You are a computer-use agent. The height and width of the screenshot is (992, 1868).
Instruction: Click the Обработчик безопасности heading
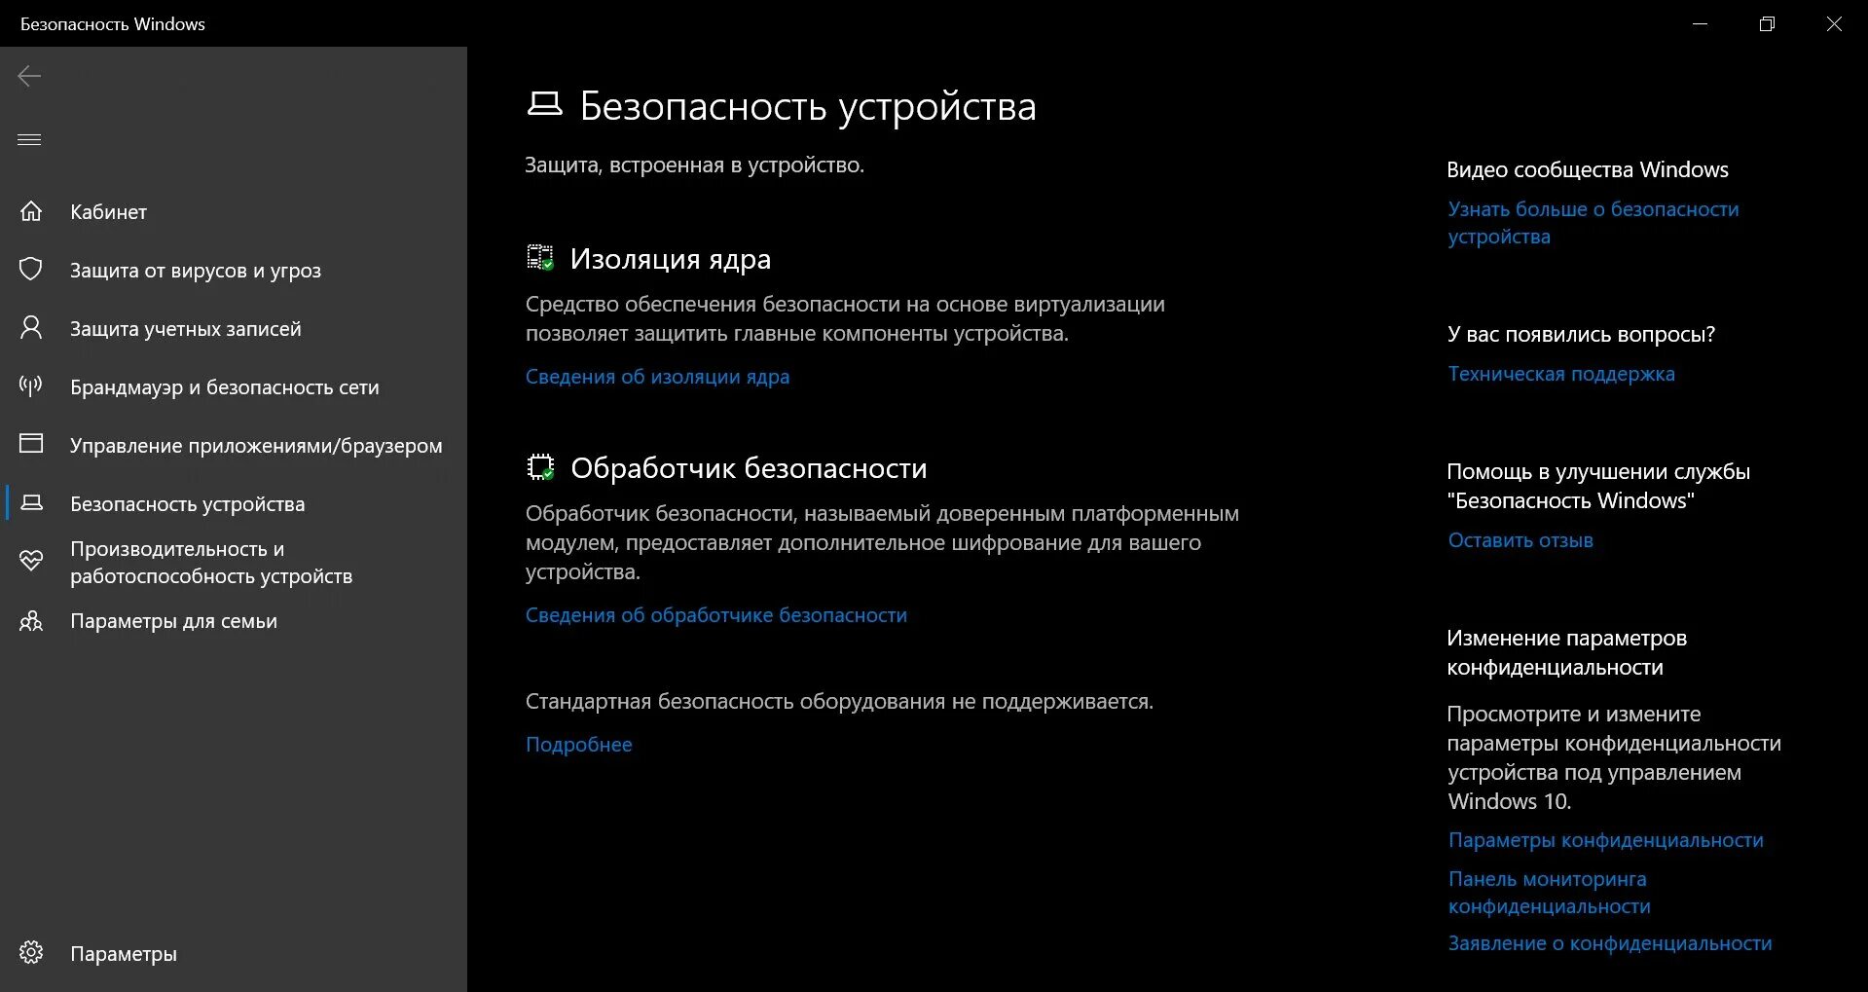749,468
